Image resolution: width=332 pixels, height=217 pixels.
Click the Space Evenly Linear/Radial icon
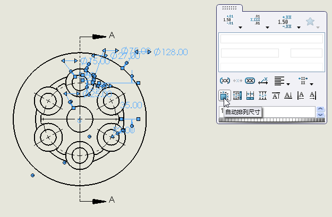[237, 96]
